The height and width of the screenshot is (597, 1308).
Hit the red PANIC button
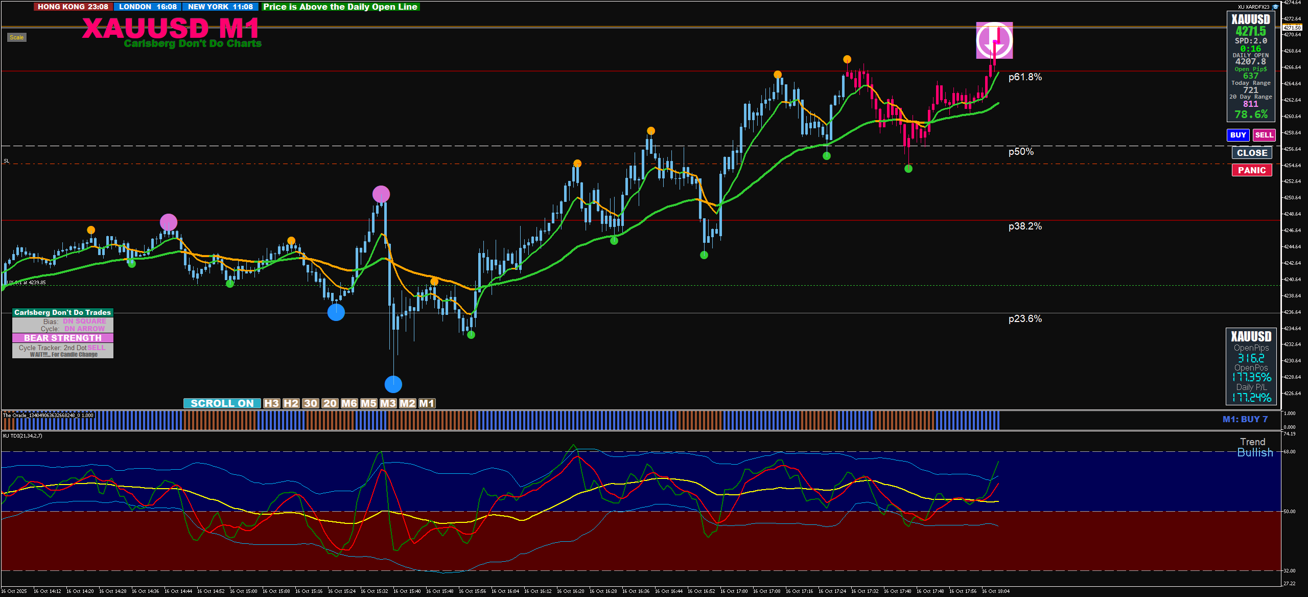(1251, 170)
